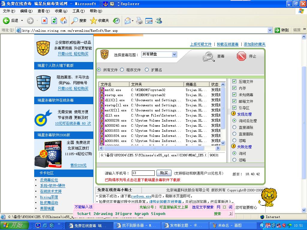Viewport: 307px width, 230px height.
Task: Expand the 链接 links toolbar chevron
Action: pyautogui.click(x=305, y=29)
